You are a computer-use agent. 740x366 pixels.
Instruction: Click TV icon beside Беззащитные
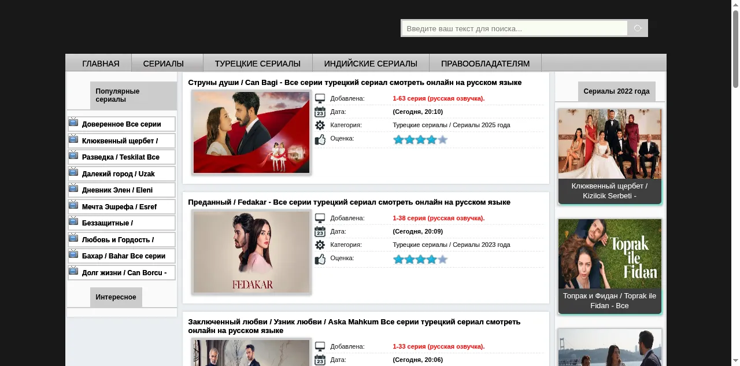pos(73,221)
